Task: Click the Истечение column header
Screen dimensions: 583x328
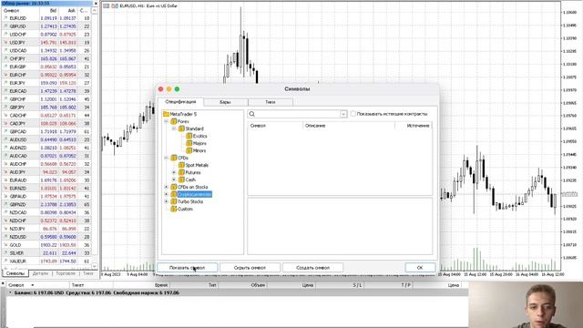Action: (414, 126)
